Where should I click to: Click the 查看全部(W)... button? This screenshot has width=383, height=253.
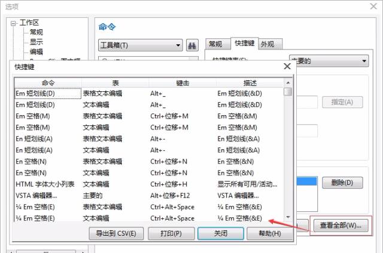coord(341,226)
